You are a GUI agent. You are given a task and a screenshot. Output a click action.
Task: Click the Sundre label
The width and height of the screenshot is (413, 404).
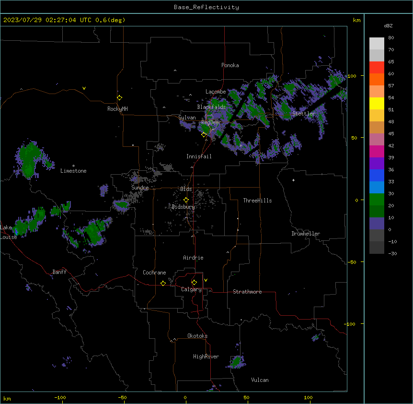click(x=140, y=188)
